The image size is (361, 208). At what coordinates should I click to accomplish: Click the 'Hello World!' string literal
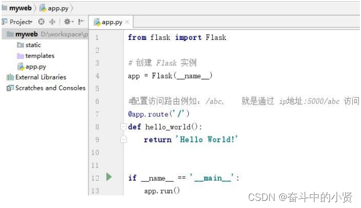tap(206, 140)
